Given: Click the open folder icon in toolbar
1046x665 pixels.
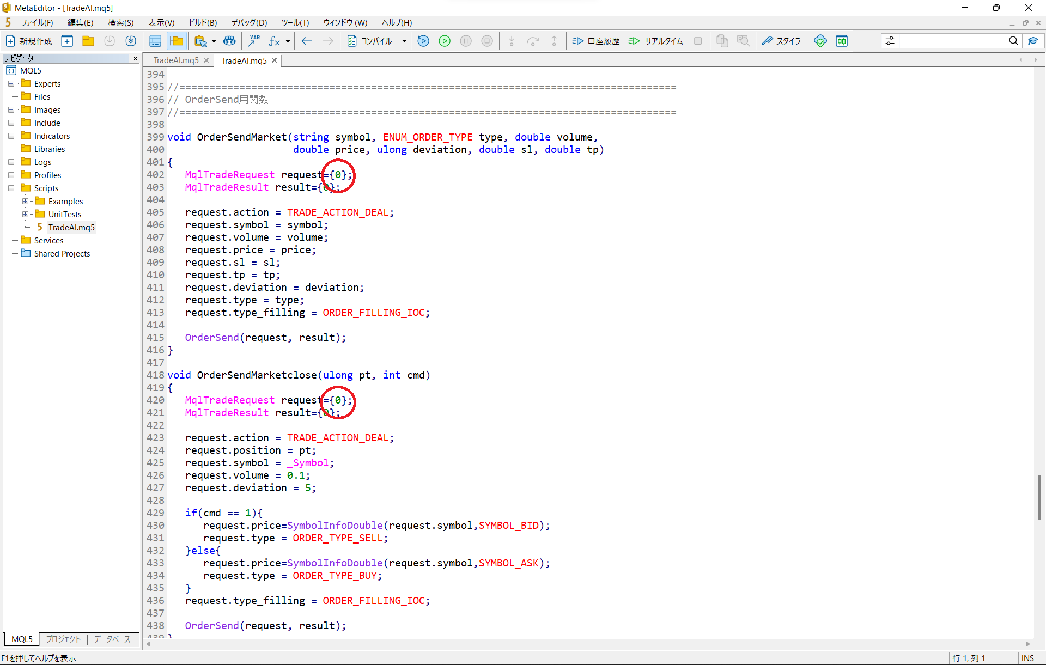Looking at the screenshot, I should (x=88, y=41).
